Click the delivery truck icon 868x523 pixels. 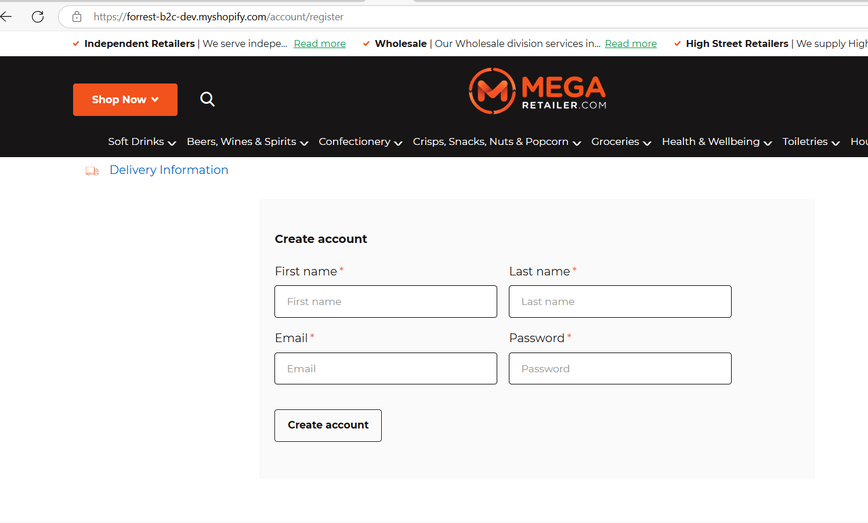(92, 170)
